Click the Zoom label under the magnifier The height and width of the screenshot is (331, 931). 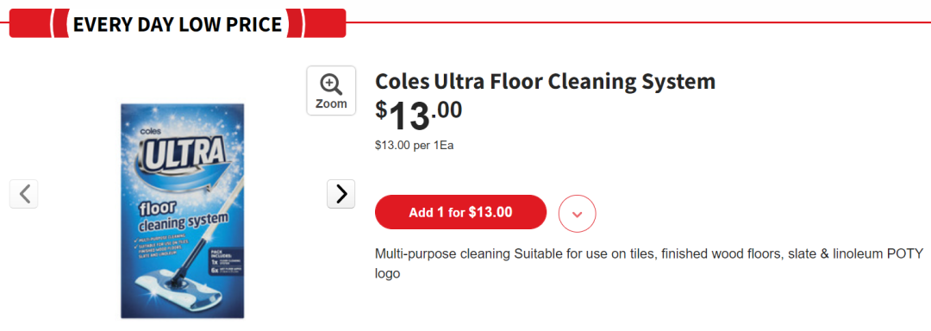(x=331, y=103)
